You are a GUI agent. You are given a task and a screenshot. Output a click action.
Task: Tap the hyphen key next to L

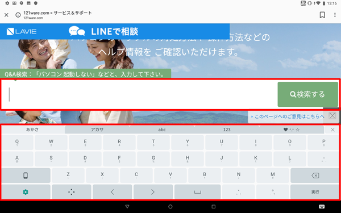[x=323, y=159]
